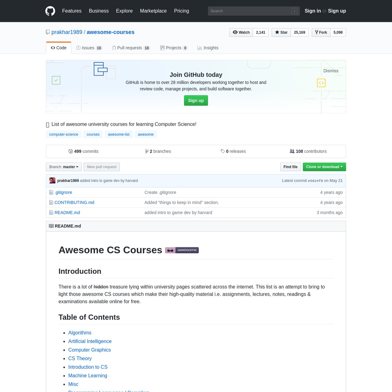392x392 pixels.
Task: Click the Sign in link
Action: (313, 11)
